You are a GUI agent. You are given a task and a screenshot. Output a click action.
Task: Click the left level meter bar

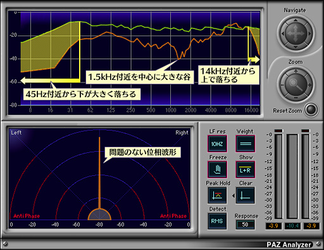[x=278, y=176]
